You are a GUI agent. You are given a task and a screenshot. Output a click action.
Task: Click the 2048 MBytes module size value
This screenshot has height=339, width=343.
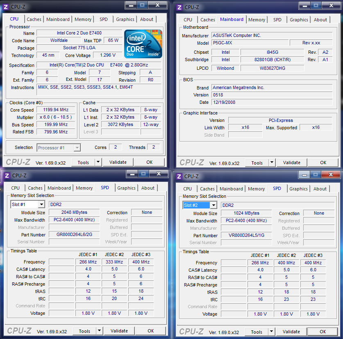coord(74,212)
